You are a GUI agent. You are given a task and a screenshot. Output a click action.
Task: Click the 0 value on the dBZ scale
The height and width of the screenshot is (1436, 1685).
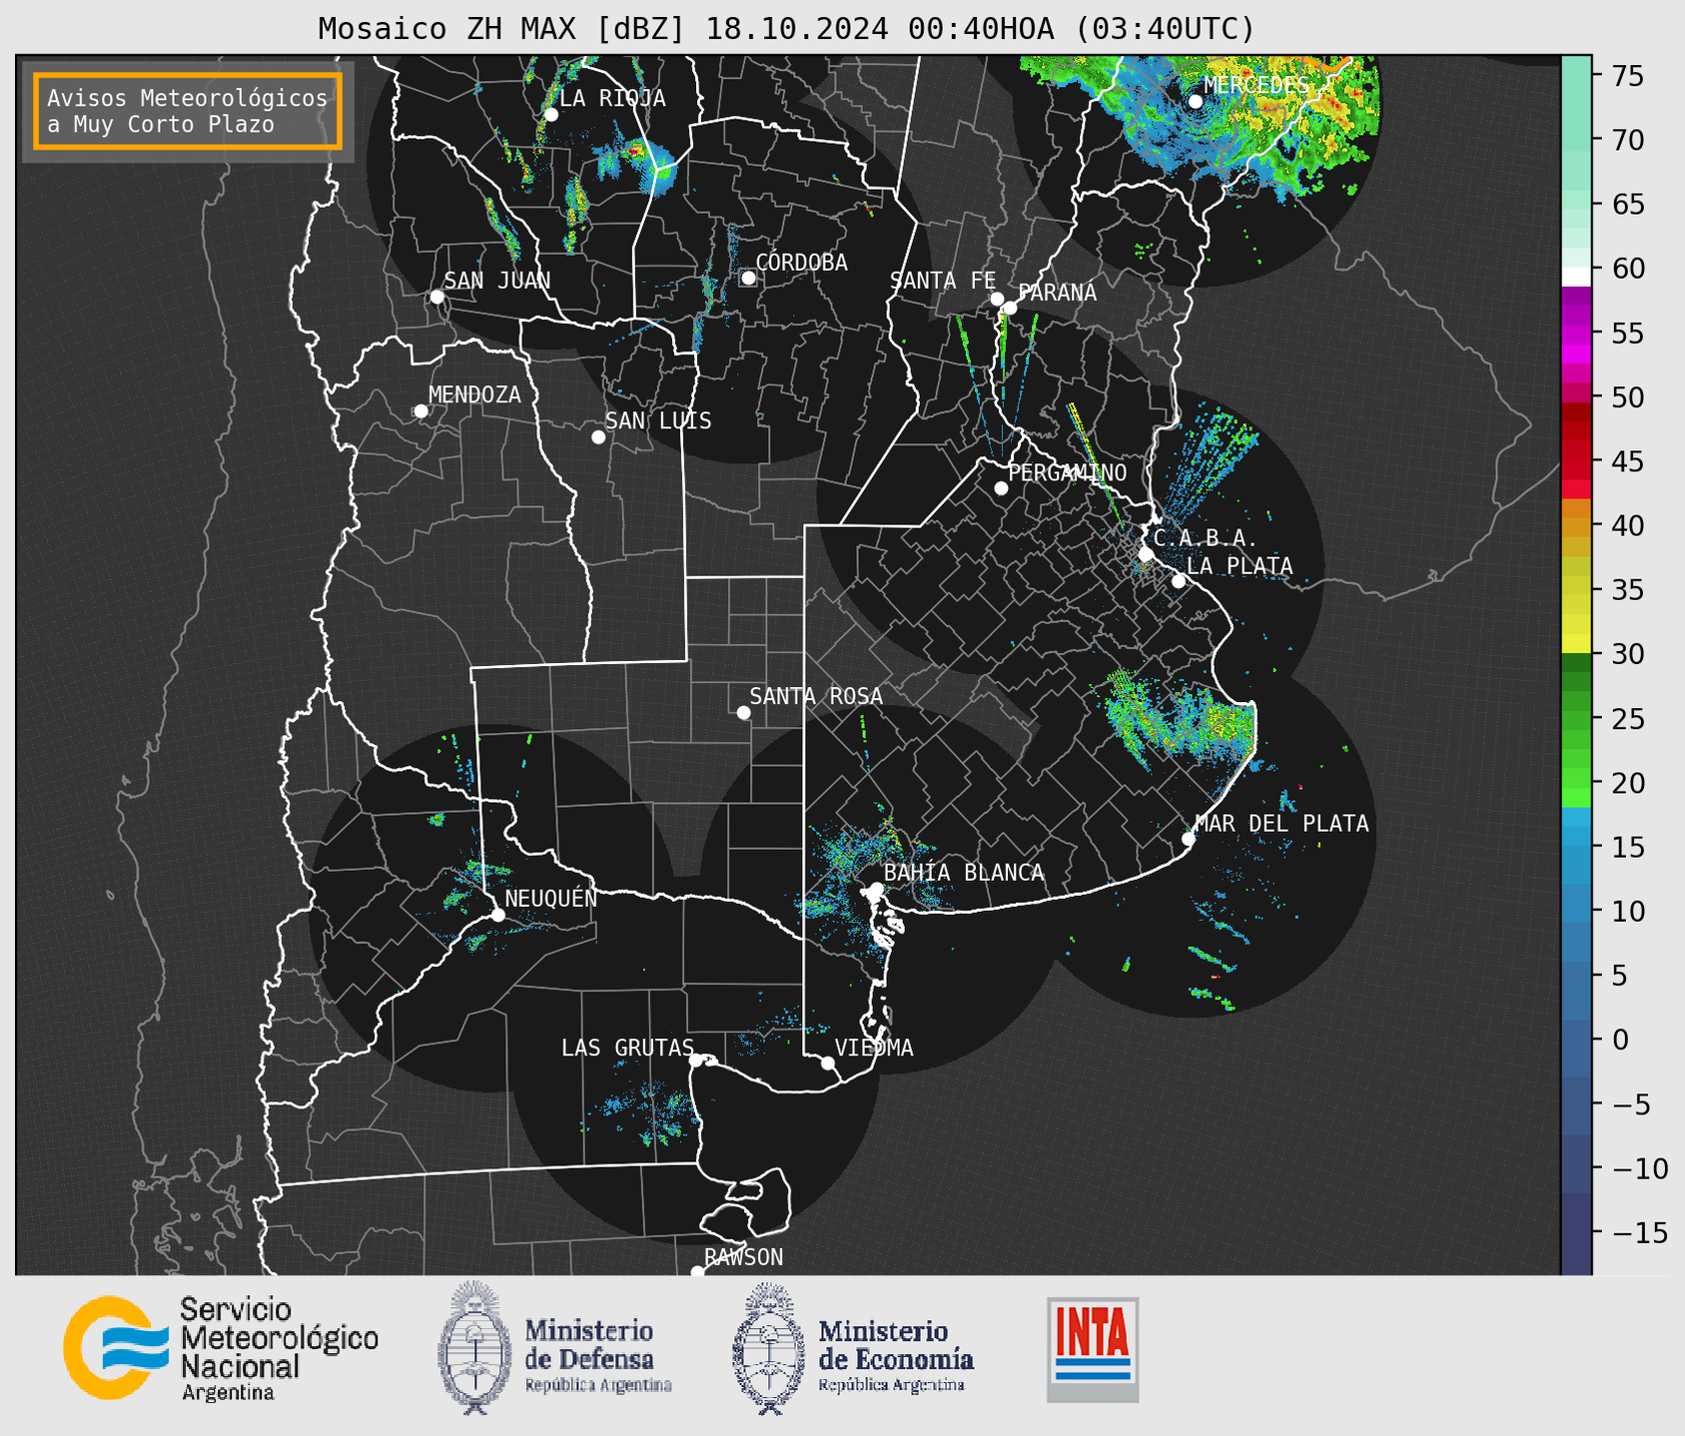click(1620, 1041)
